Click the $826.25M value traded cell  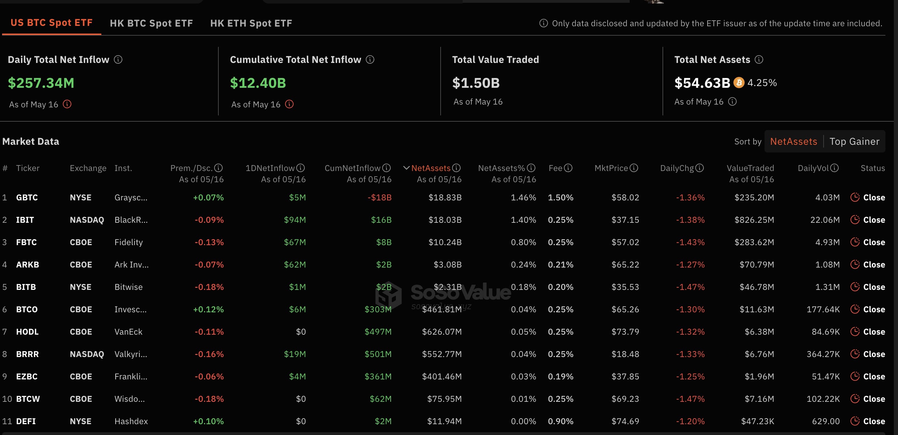click(754, 220)
